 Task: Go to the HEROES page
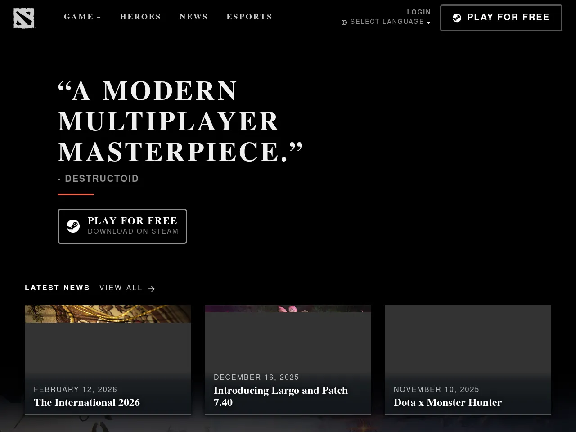pos(140,17)
